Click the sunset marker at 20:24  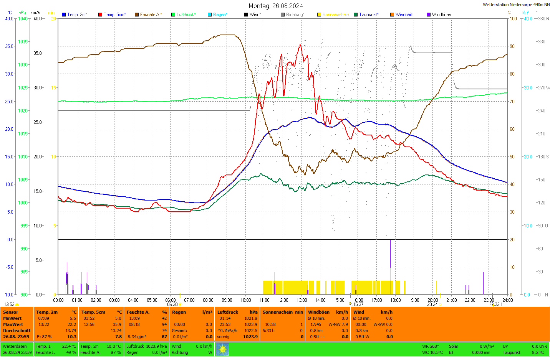pyautogui.click(x=440, y=304)
